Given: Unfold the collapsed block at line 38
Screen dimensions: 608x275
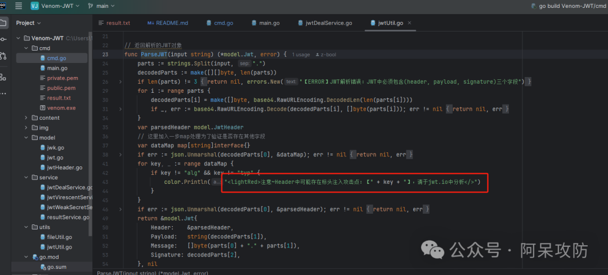Looking at the screenshot, I should click(120, 155).
